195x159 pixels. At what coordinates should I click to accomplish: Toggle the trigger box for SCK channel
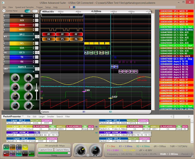pyautogui.click(x=37, y=20)
